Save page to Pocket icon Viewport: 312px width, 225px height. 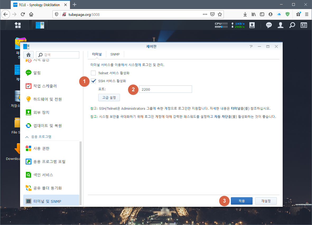pyautogui.click(x=212, y=14)
